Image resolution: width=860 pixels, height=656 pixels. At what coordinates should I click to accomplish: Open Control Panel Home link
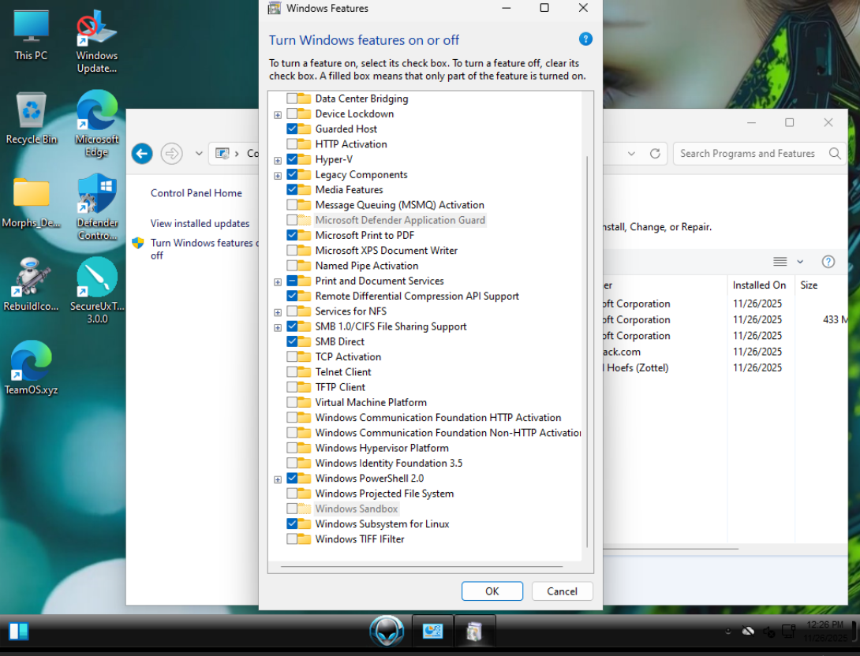tap(196, 193)
